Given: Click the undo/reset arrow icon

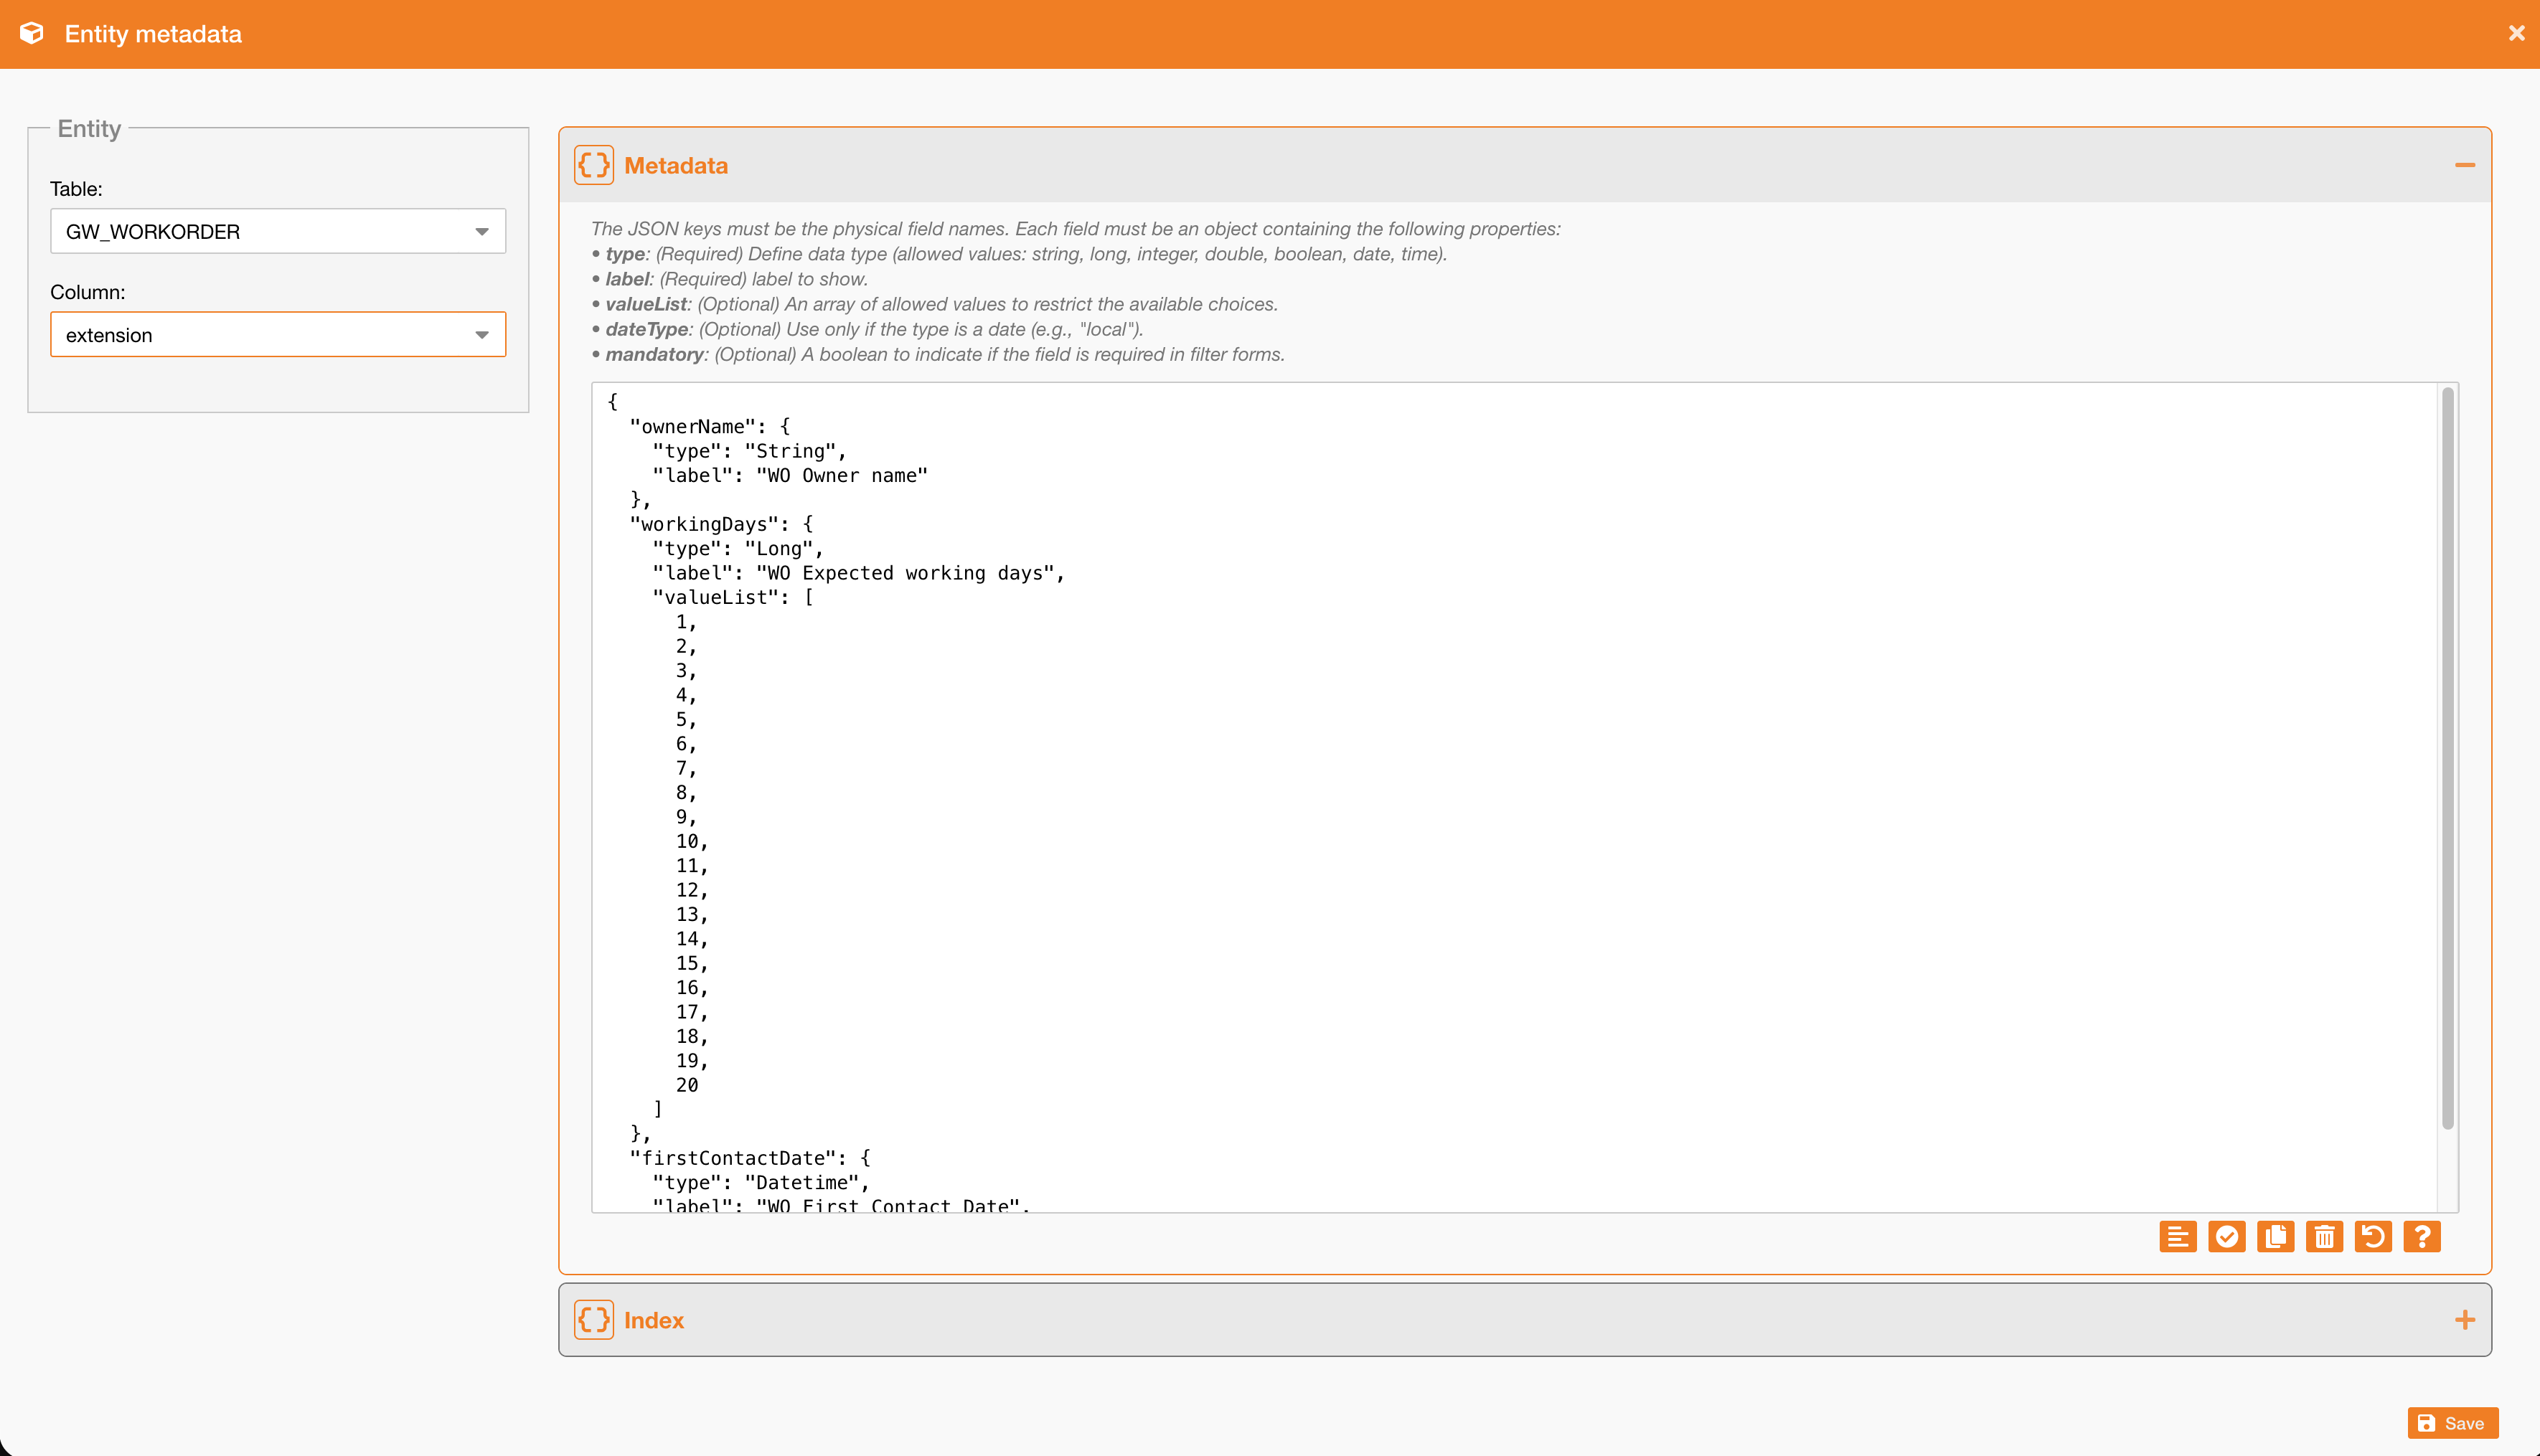Looking at the screenshot, I should point(2373,1237).
